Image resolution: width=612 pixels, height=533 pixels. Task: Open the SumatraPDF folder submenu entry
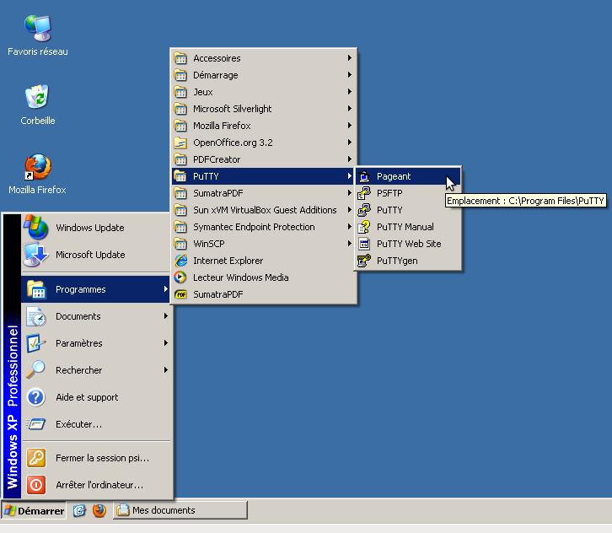click(264, 193)
